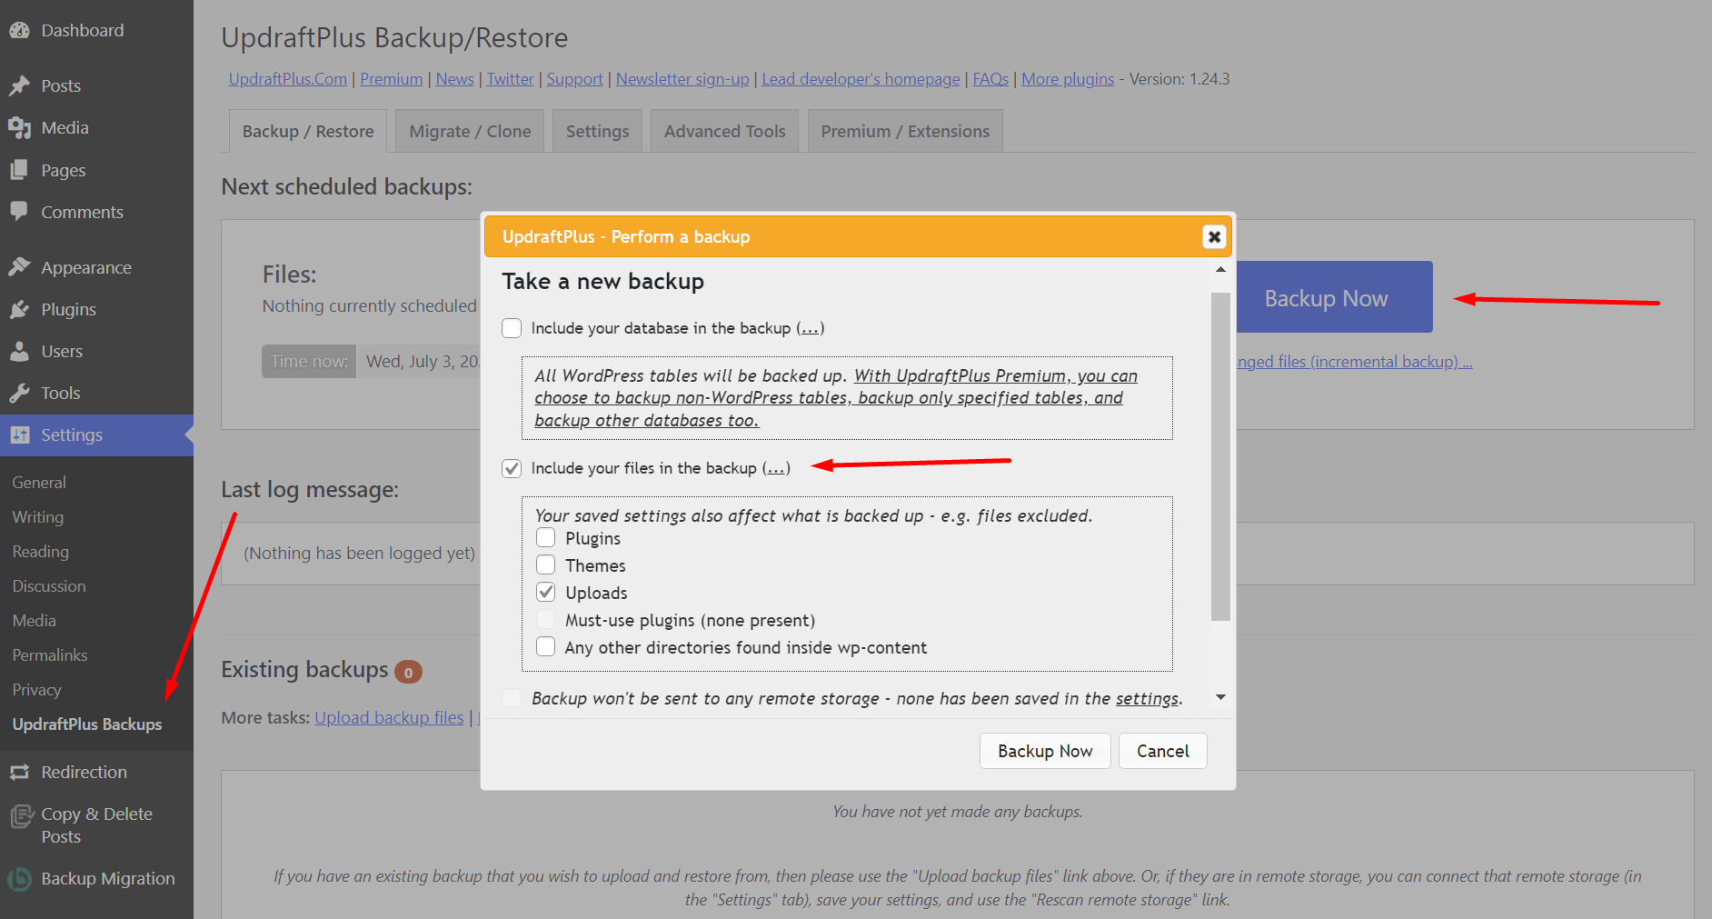Select the UpdraftPlus Backups menu entry
Image resolution: width=1712 pixels, height=919 pixels.
pos(86,724)
